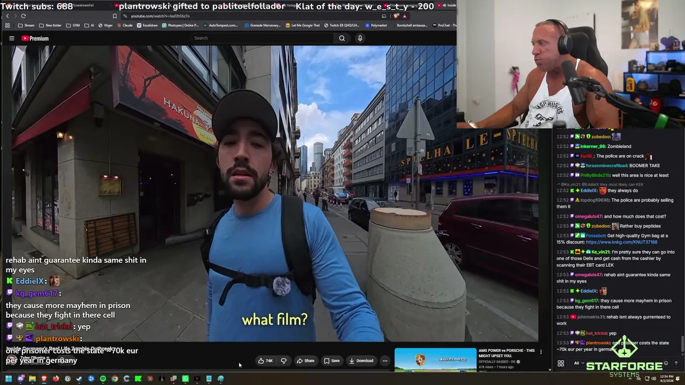Open Steam from the taskbar
This screenshot has width=685, height=385.
79,379
